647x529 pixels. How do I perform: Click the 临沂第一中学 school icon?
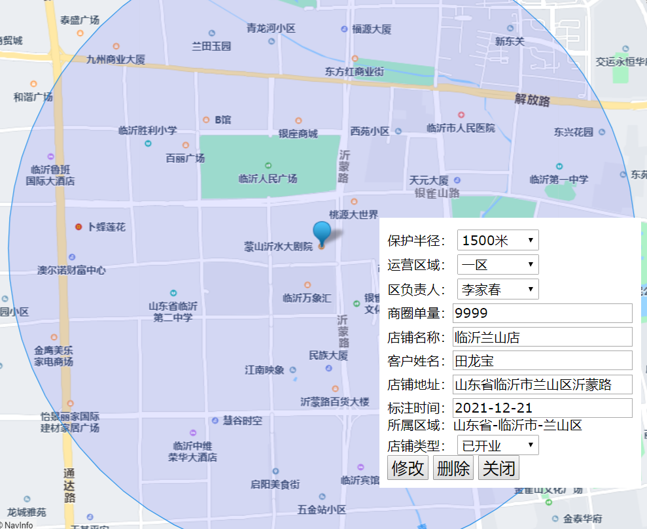coord(559,166)
